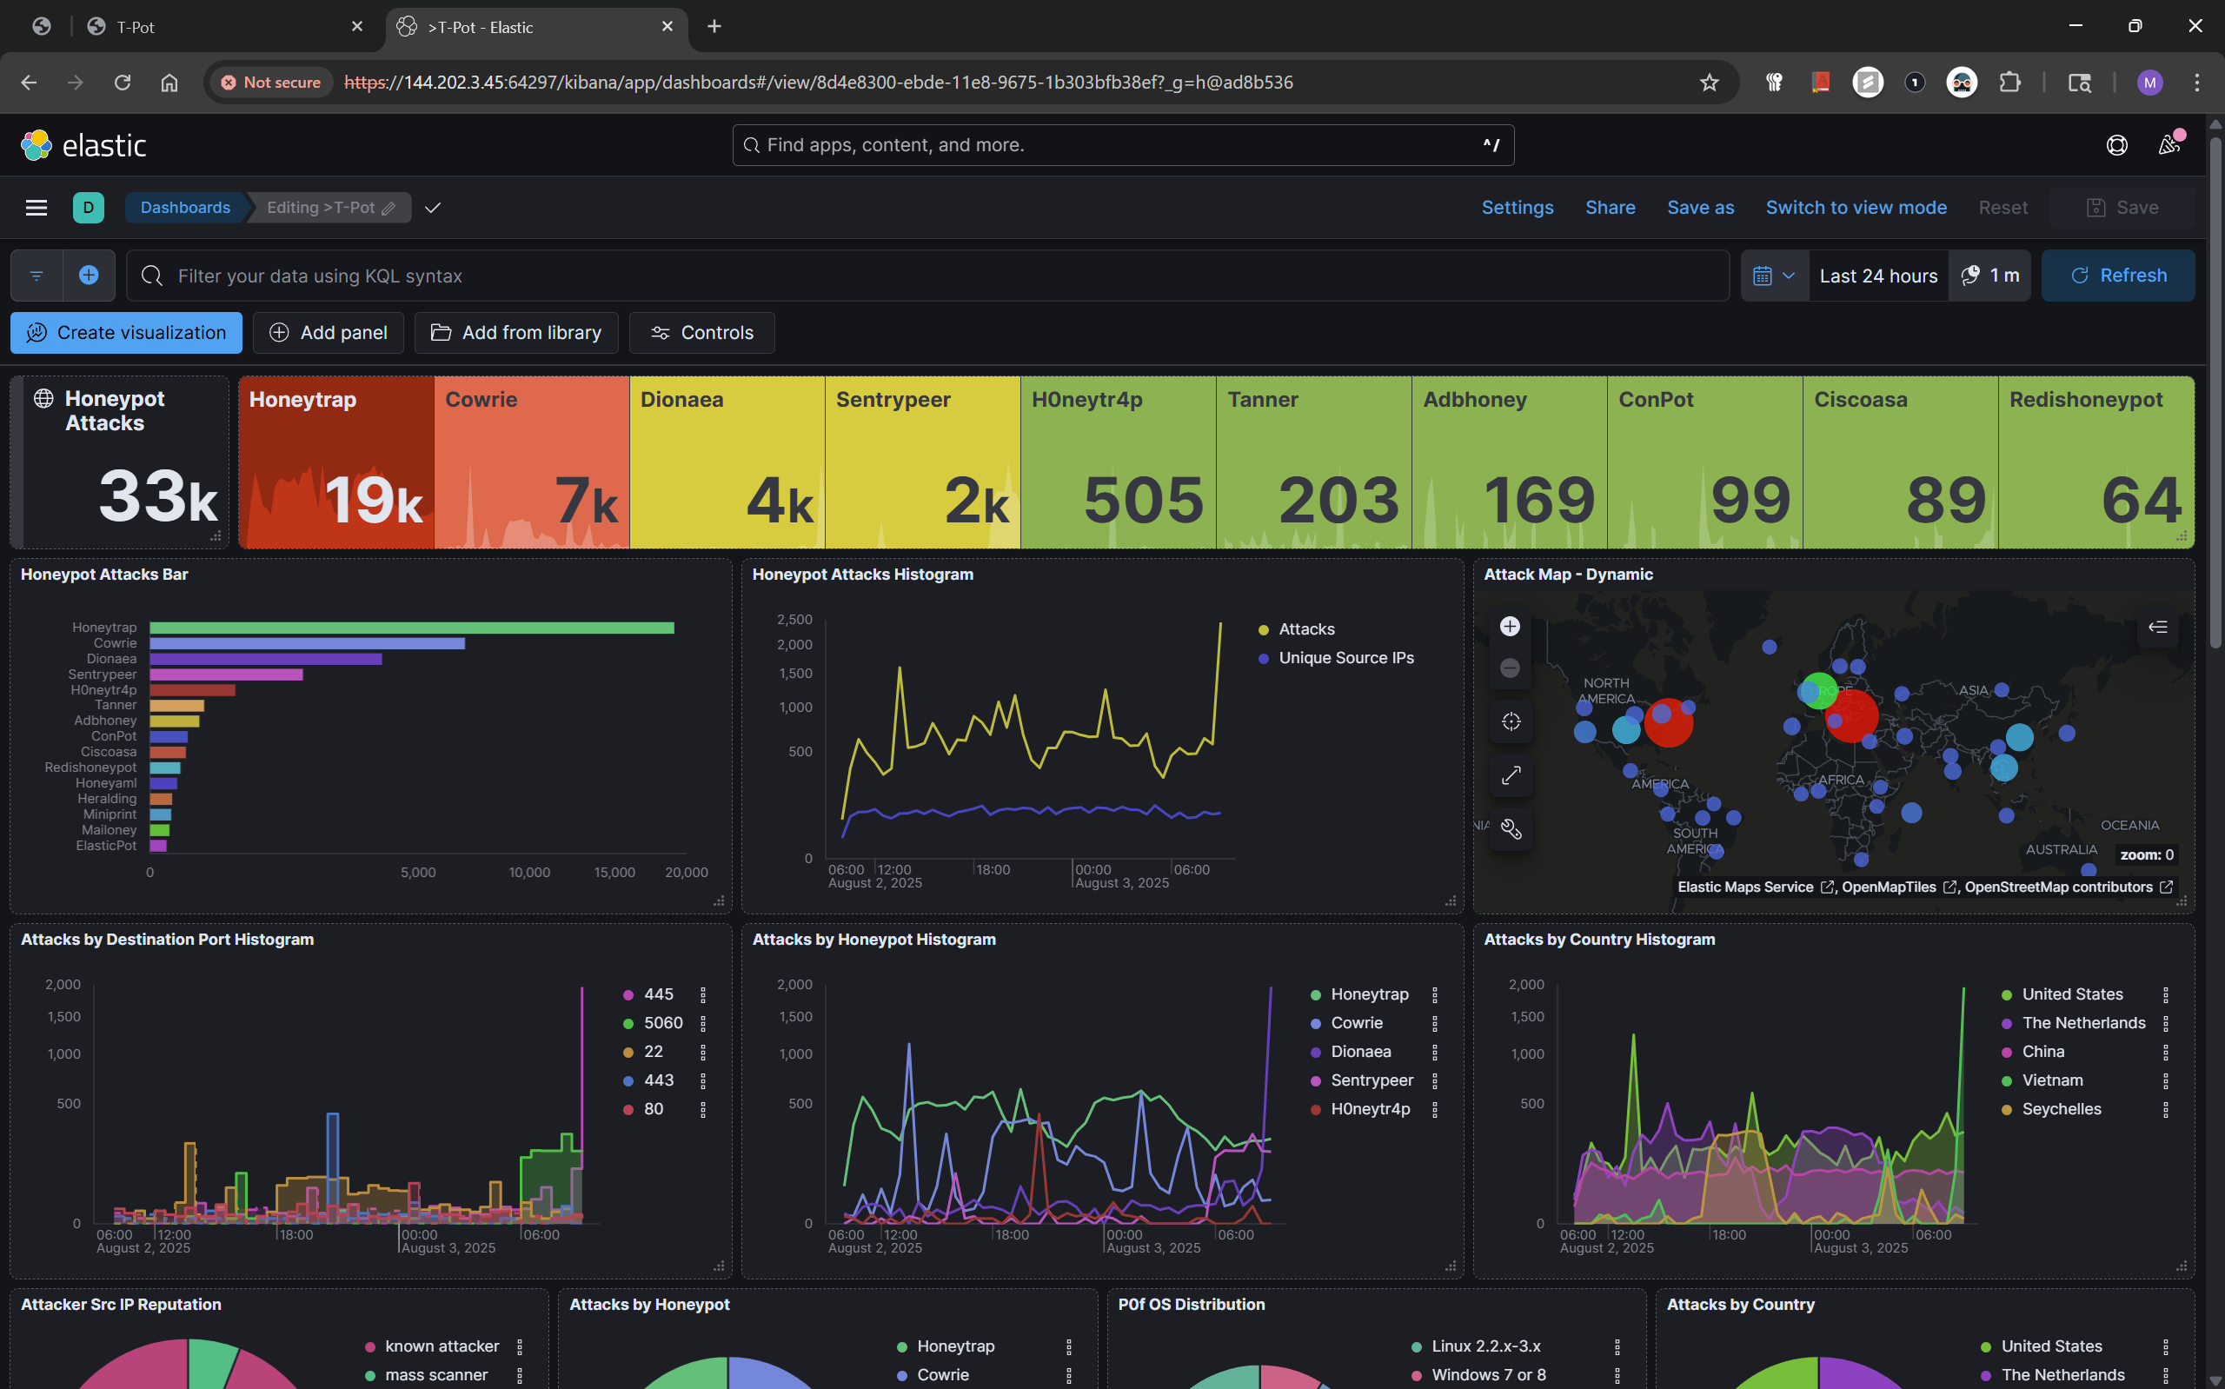Reload the browser page
The image size is (2225, 1389).
123,83
